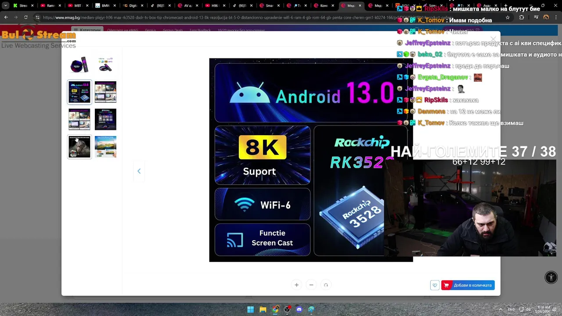The width and height of the screenshot is (562, 316).
Task: Open OBS Studio from taskbar
Action: (287, 309)
